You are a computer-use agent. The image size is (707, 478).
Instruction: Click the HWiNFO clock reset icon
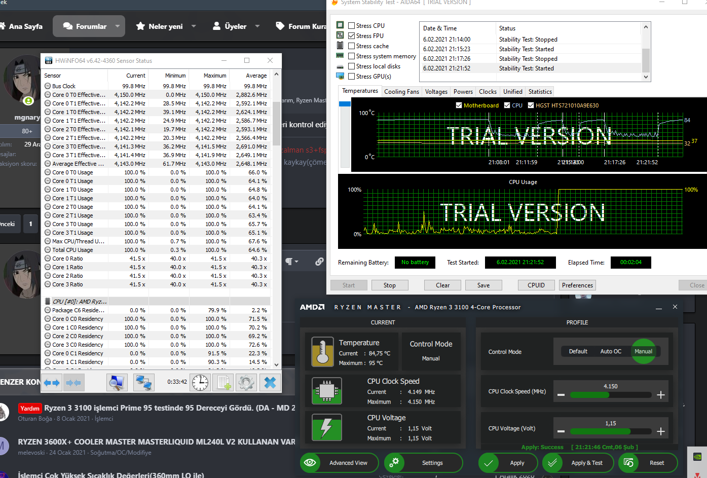(x=200, y=382)
